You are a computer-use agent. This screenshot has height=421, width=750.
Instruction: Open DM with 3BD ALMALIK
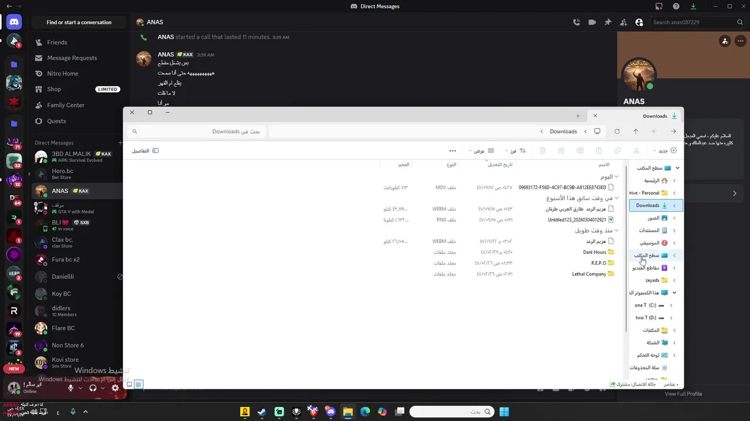point(77,157)
